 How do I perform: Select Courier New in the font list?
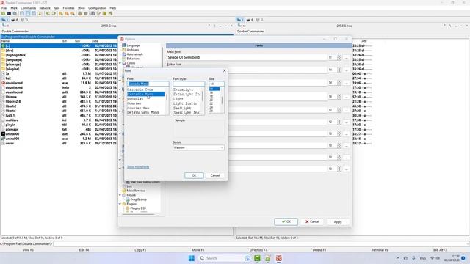point(138,108)
